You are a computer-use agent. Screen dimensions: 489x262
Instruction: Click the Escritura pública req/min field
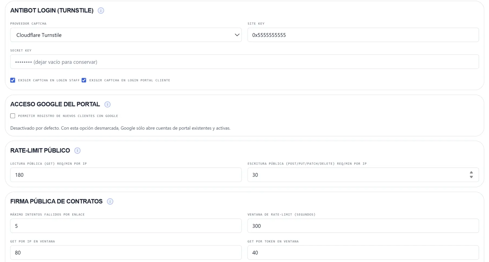pos(363,175)
